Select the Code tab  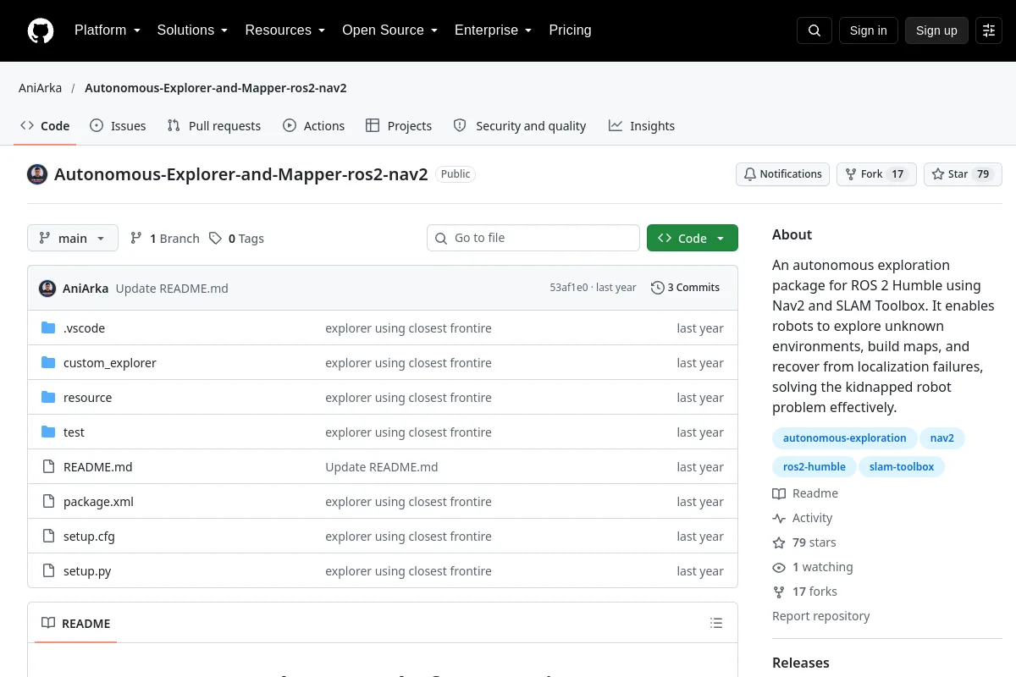click(45, 126)
